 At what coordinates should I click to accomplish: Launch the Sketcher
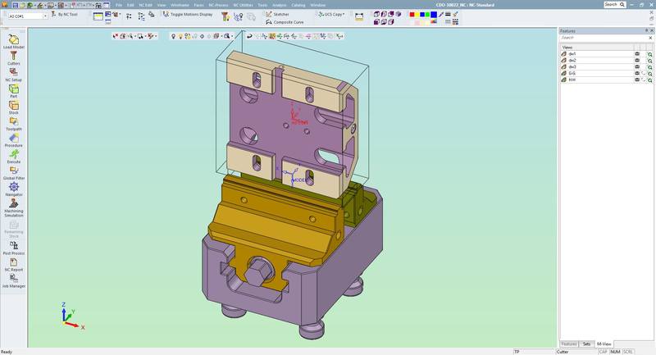[277, 14]
